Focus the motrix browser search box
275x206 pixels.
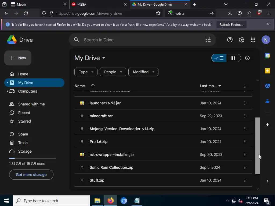click(190, 13)
